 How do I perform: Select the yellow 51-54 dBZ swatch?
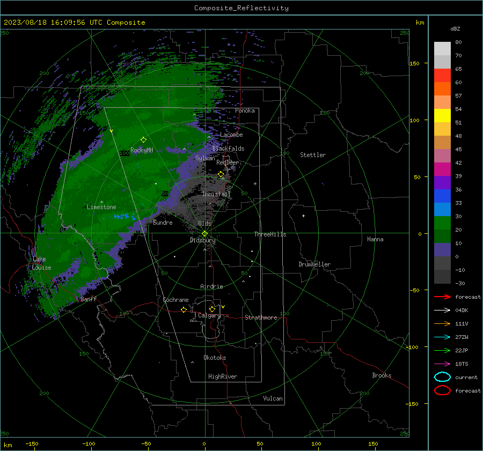[442, 116]
